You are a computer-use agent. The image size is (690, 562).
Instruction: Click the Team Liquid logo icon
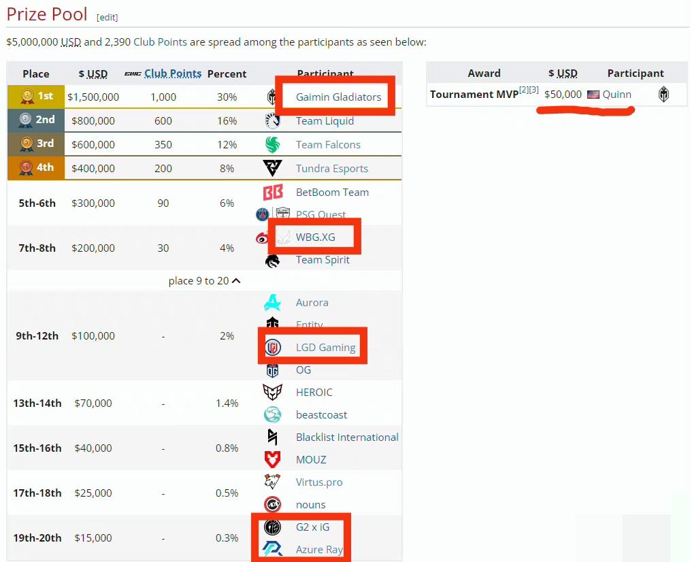[x=272, y=120]
